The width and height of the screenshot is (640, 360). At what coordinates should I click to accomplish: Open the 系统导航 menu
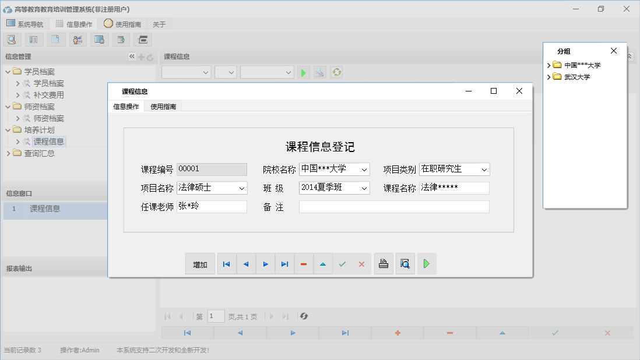[26, 24]
